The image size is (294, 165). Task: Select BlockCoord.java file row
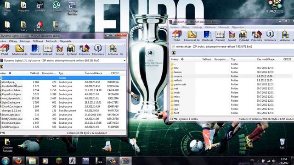60,123
